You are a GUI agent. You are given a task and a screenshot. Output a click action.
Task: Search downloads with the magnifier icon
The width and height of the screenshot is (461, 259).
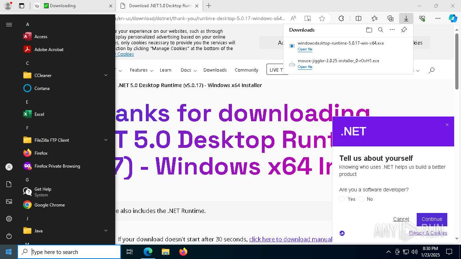[x=380, y=30]
